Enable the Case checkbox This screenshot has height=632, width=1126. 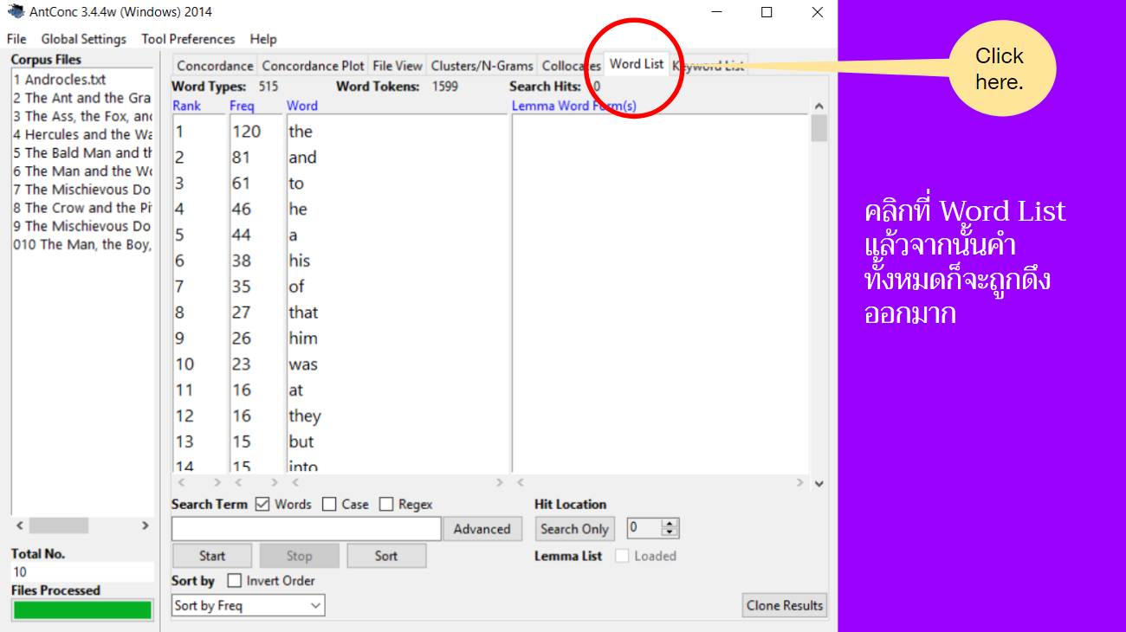coord(329,505)
